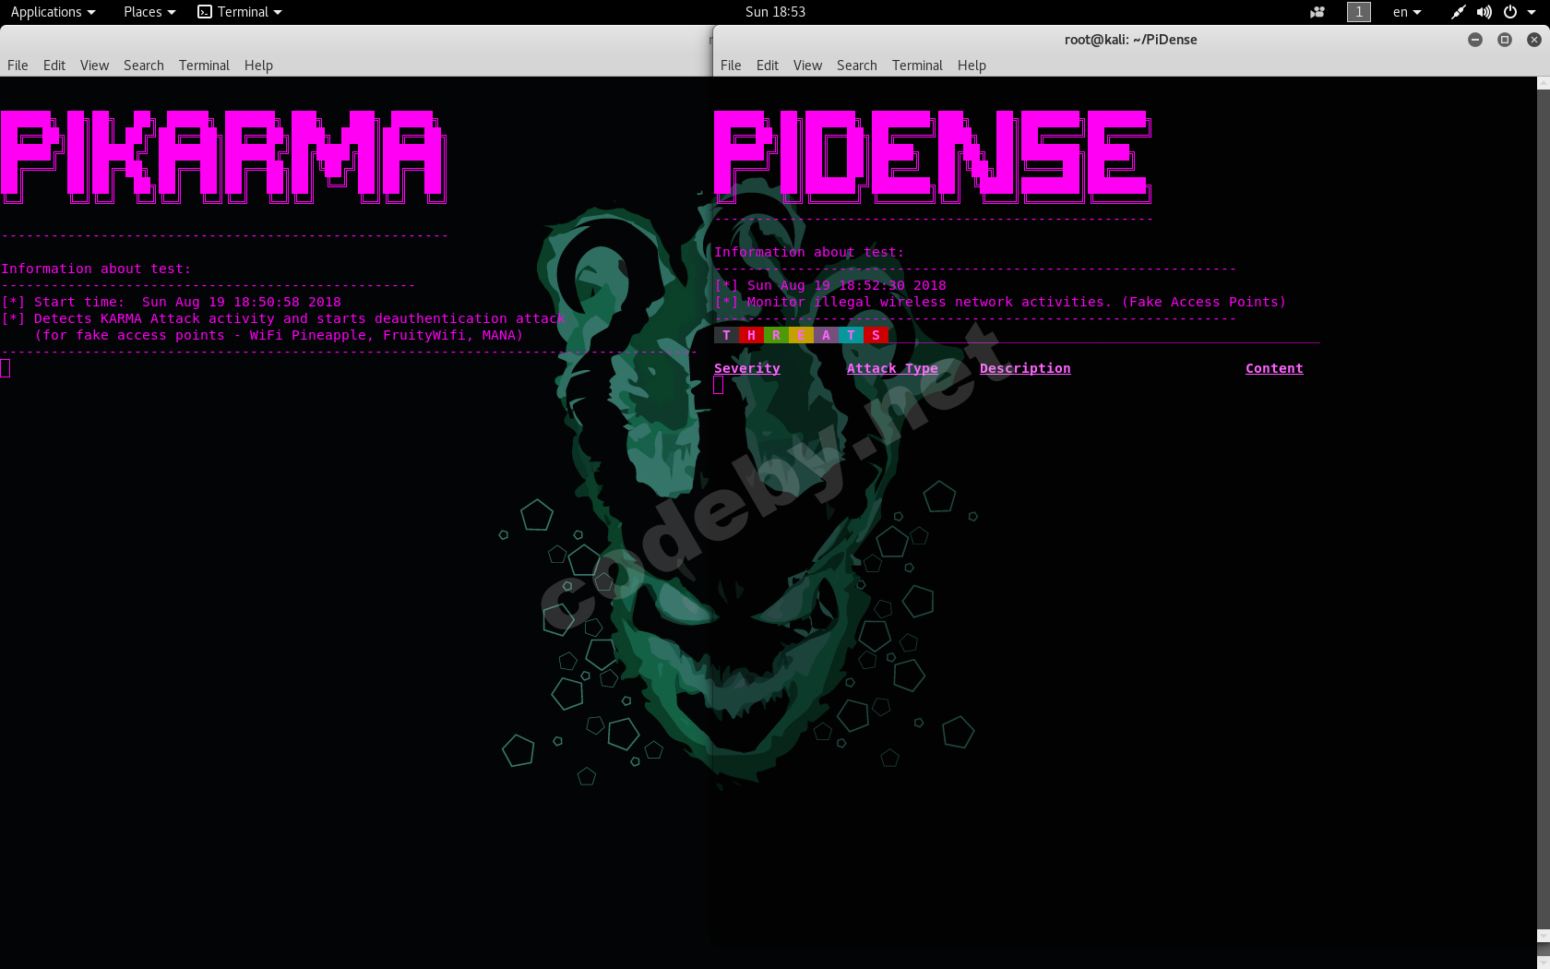Screen dimensions: 1550x969
Task: Open File menu in PiDense terminal
Action: click(x=731, y=66)
